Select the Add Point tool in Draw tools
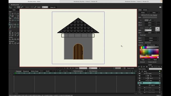The width and height of the screenshot is (171, 96). point(15,14)
